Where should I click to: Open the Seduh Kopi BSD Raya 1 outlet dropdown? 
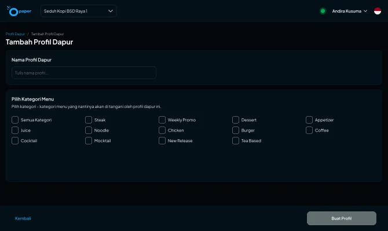79,11
